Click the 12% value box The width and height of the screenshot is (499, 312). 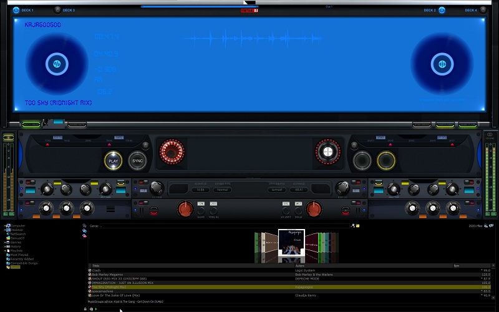point(201,203)
